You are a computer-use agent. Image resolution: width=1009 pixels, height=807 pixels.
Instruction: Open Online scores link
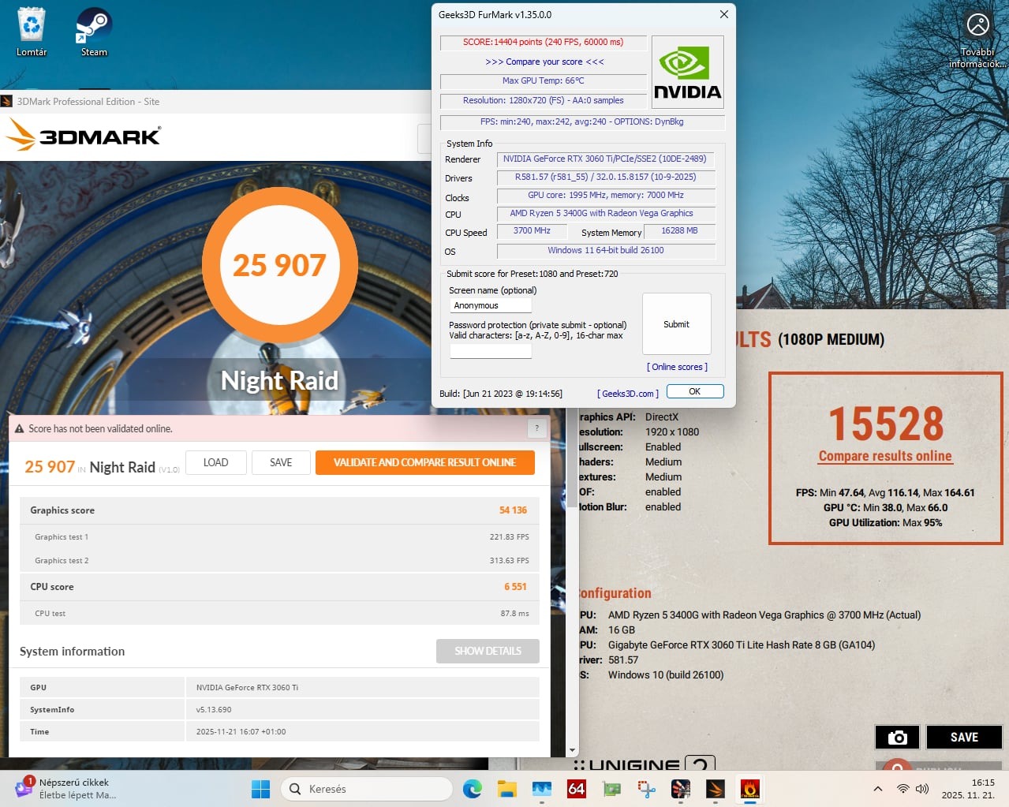[x=677, y=367]
